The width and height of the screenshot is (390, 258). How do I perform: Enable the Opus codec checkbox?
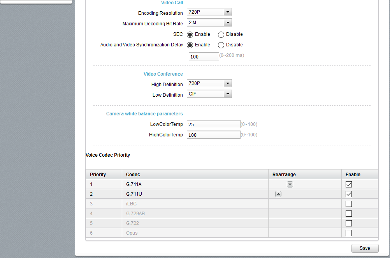pyautogui.click(x=348, y=233)
